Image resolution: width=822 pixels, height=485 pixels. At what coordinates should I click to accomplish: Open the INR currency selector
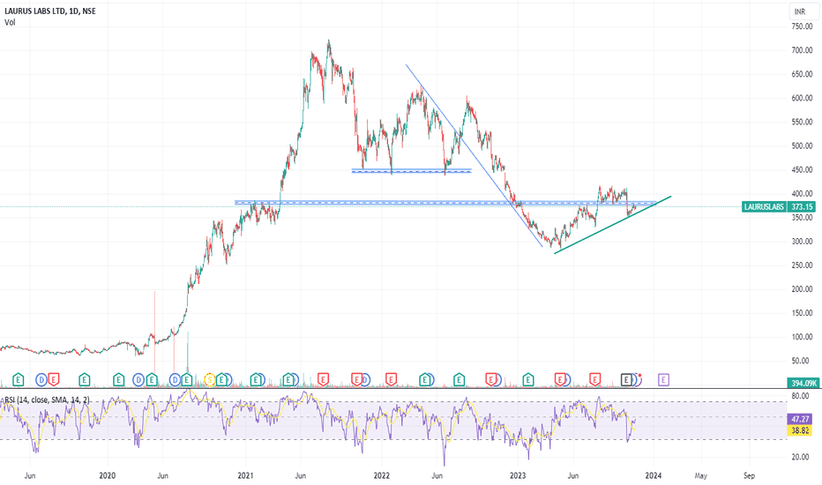[804, 11]
